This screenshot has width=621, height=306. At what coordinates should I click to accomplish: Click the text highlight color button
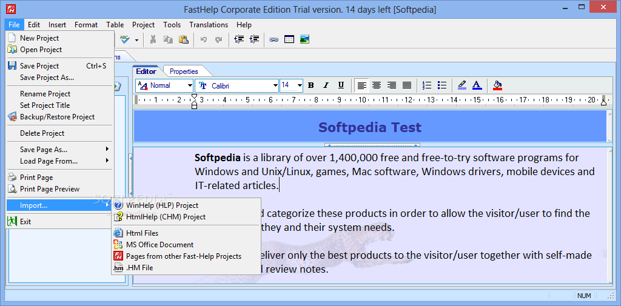(462, 85)
